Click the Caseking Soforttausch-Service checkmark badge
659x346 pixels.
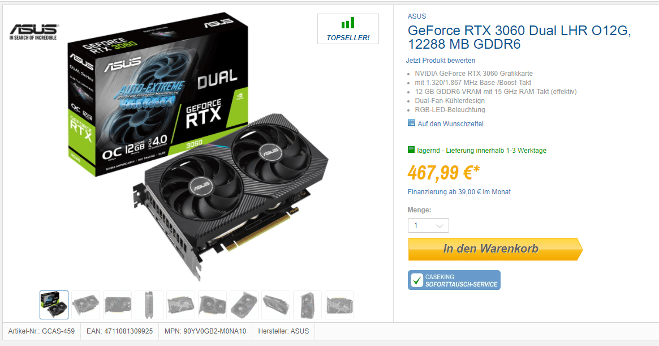(x=454, y=280)
